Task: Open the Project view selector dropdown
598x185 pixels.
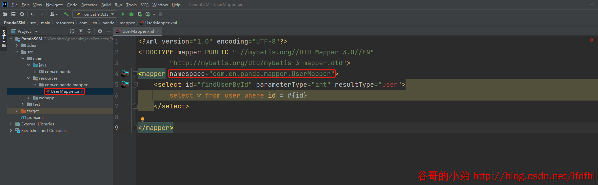Action: coord(36,31)
